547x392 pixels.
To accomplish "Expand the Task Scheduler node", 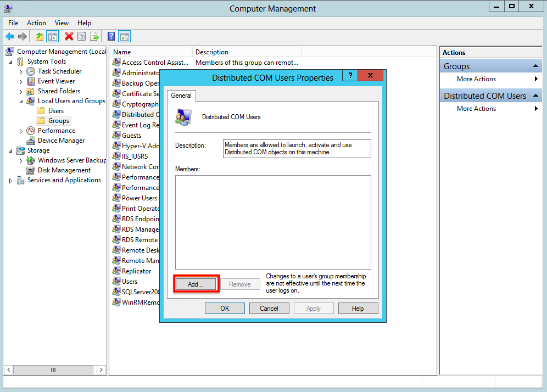I will click(x=21, y=72).
